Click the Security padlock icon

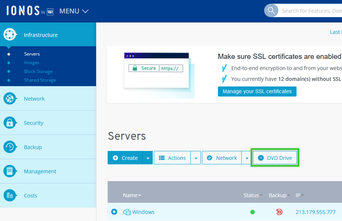tap(10, 123)
